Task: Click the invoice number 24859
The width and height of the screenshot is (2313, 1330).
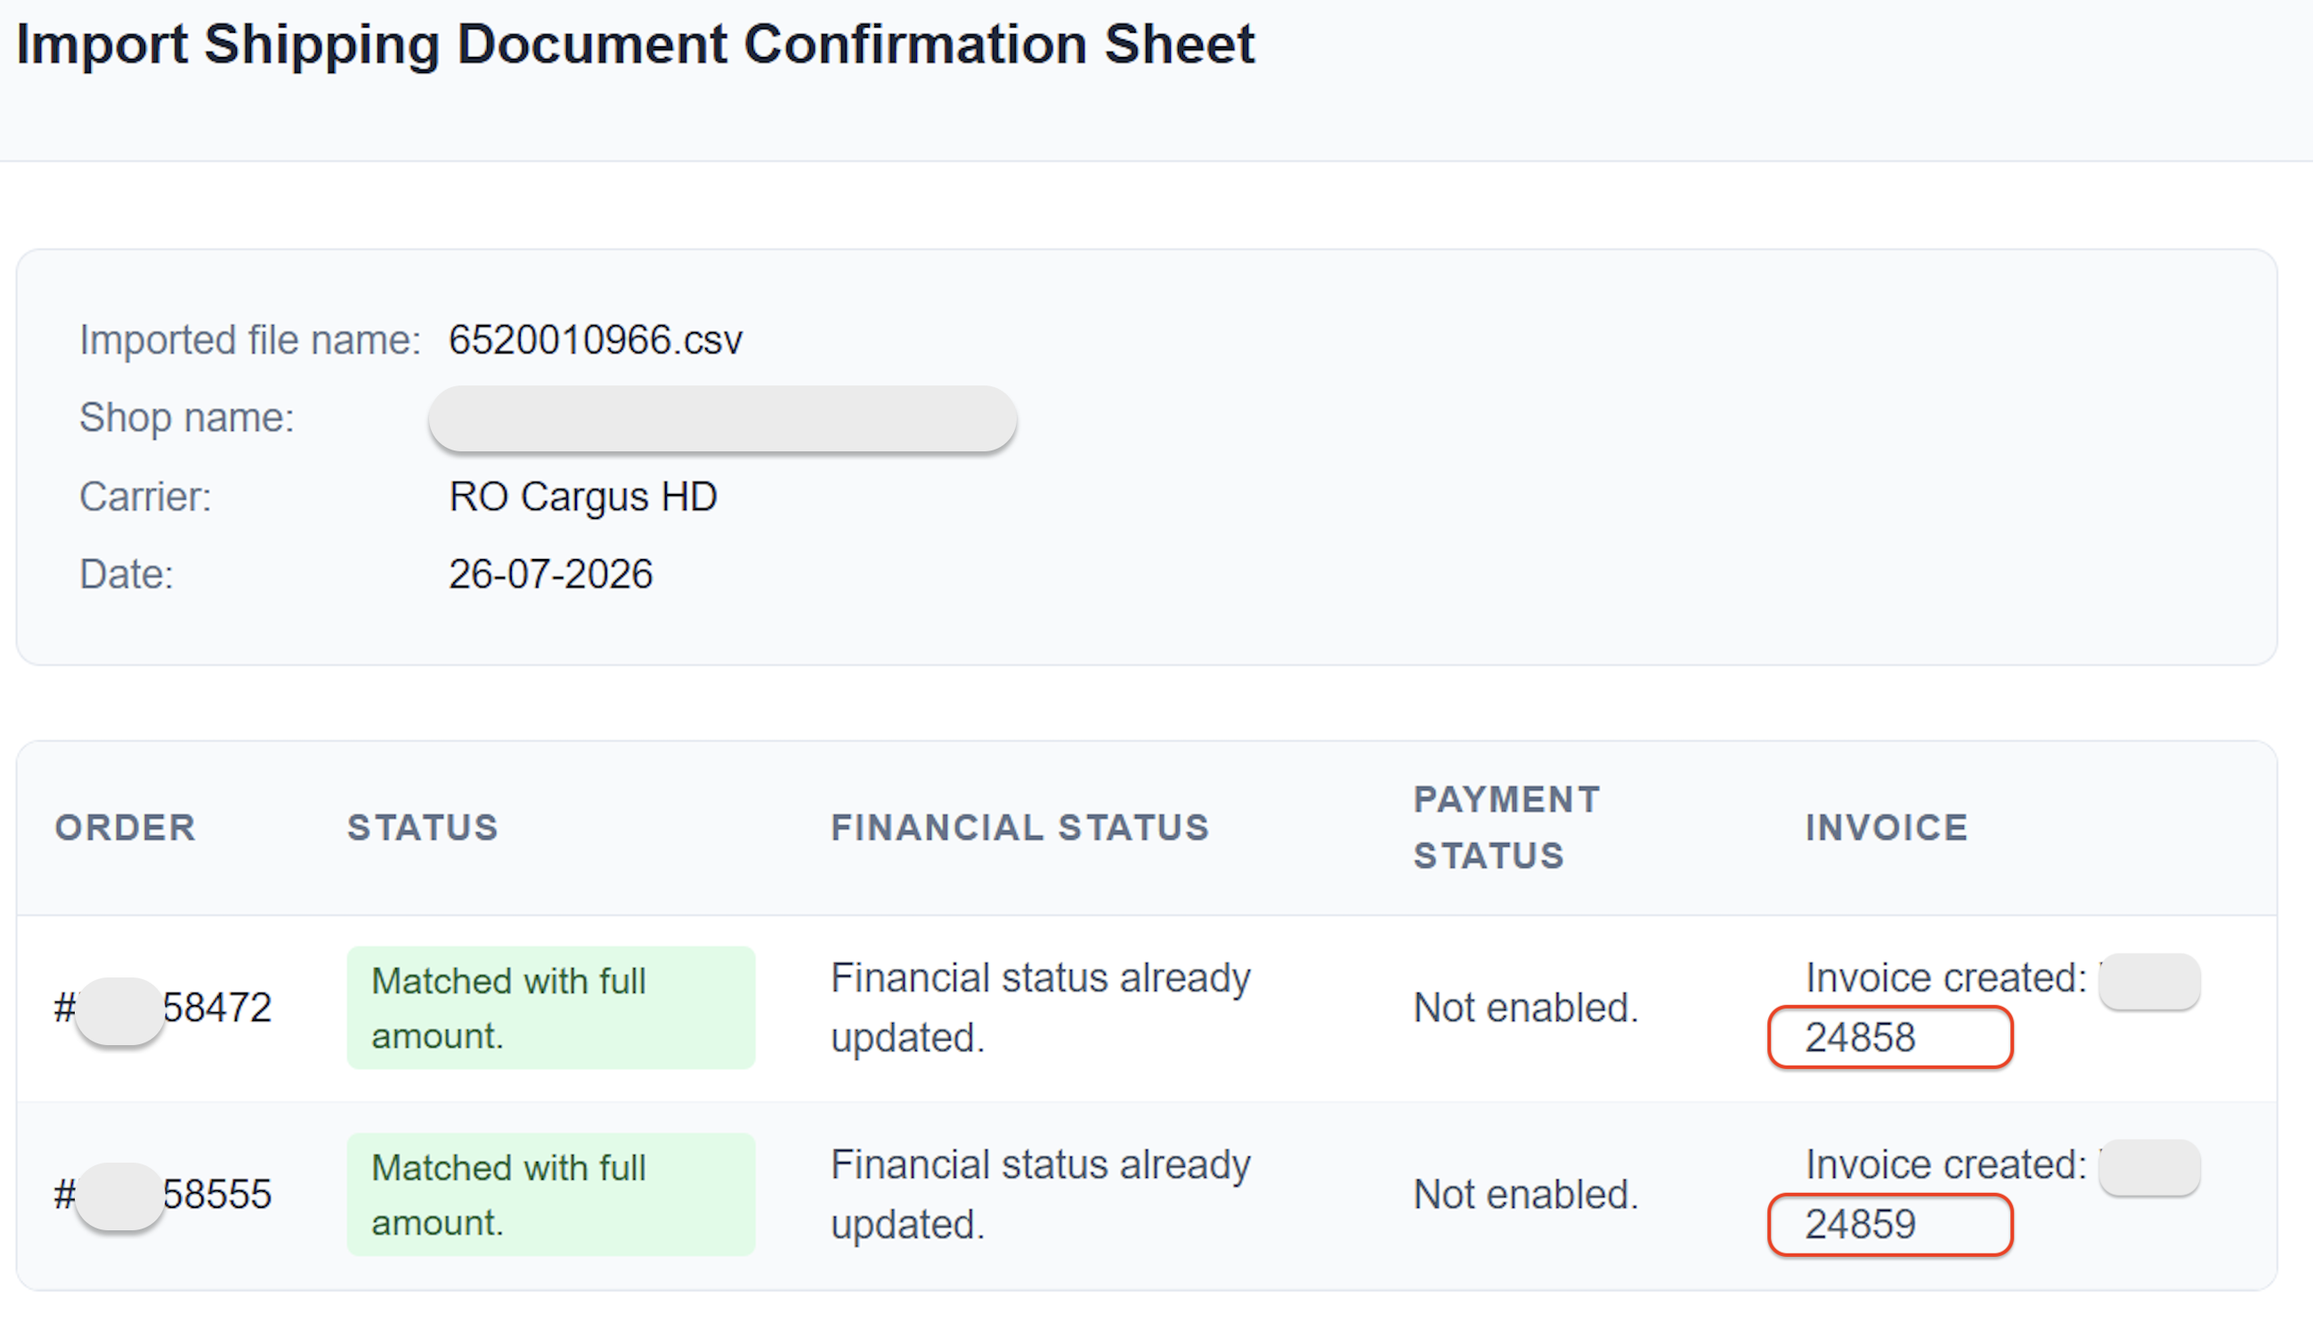Action: coord(1860,1224)
